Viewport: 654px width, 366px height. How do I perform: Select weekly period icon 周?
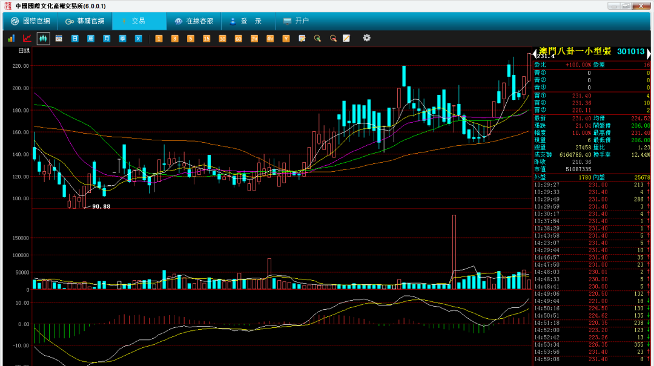90,38
